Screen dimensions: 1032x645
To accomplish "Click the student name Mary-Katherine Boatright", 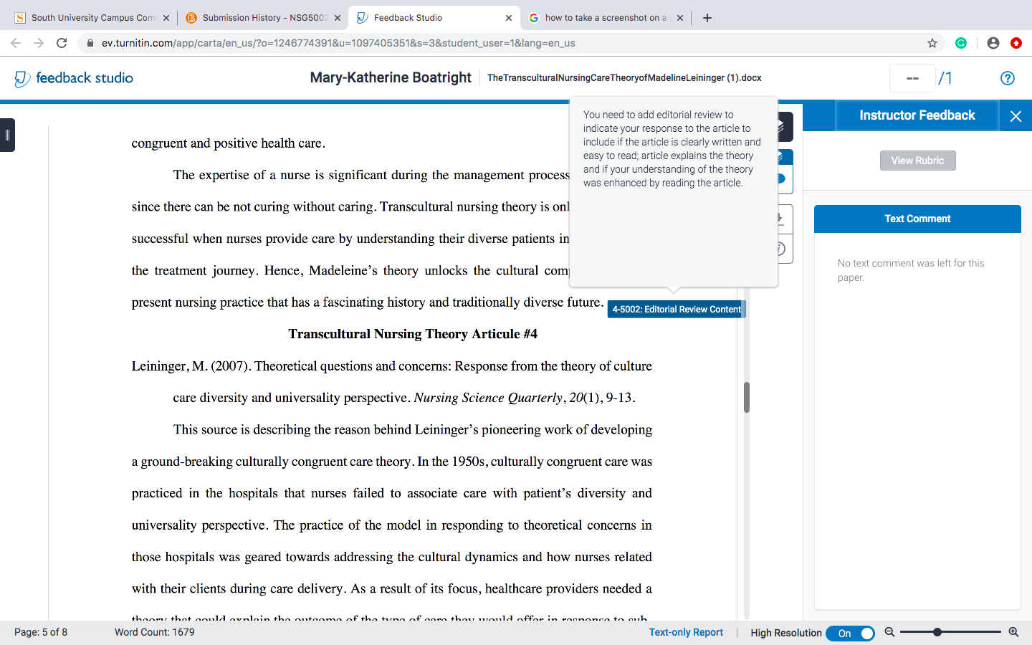I will (x=391, y=77).
